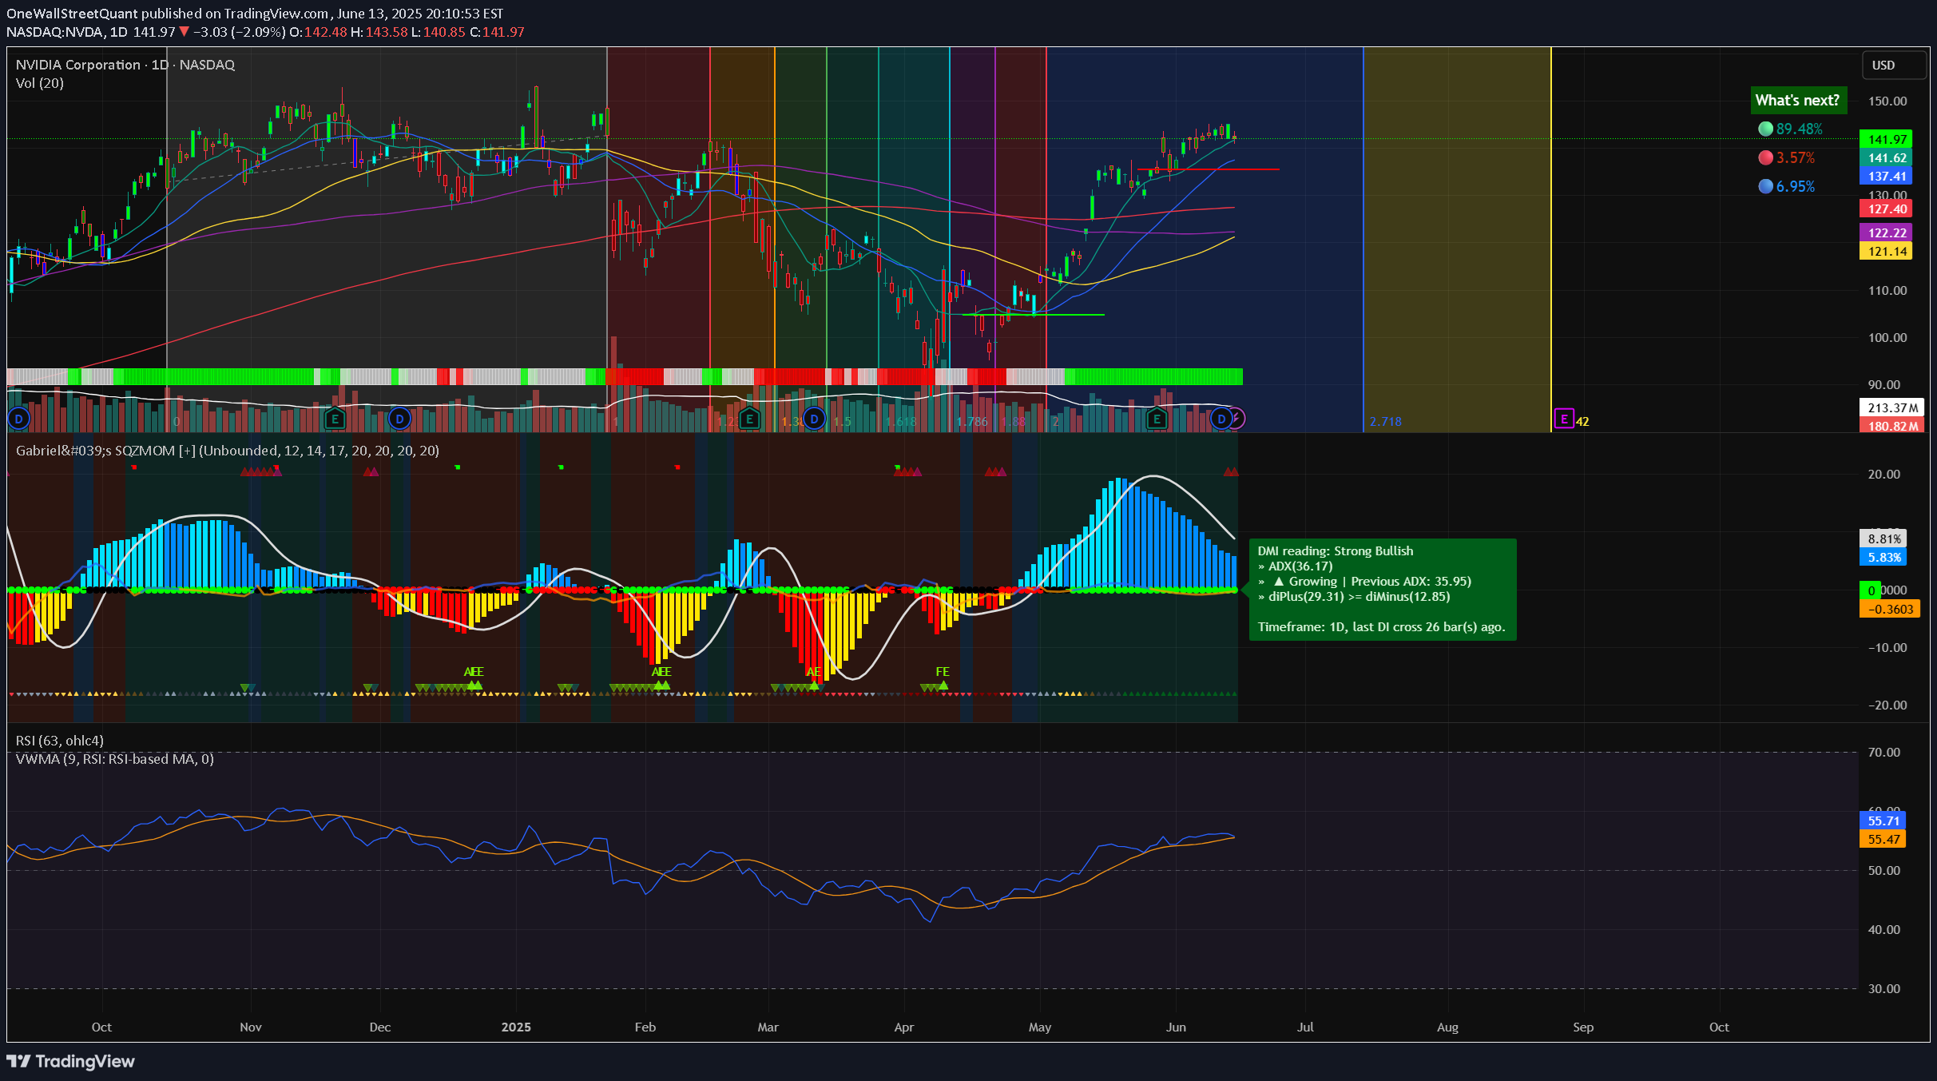The width and height of the screenshot is (1937, 1081).
Task: Click the dividend D marker near March
Action: (x=813, y=418)
